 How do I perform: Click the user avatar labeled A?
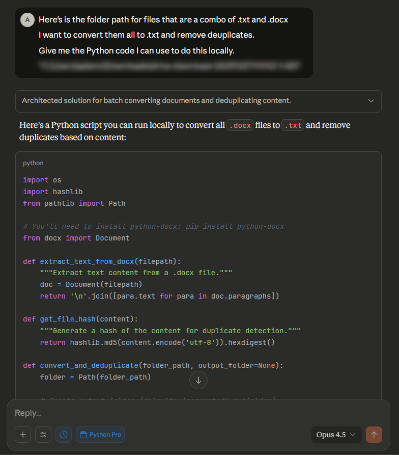pos(27,20)
